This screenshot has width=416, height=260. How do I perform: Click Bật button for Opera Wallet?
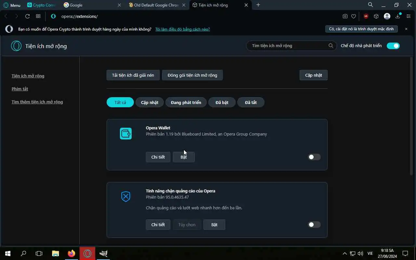(184, 157)
